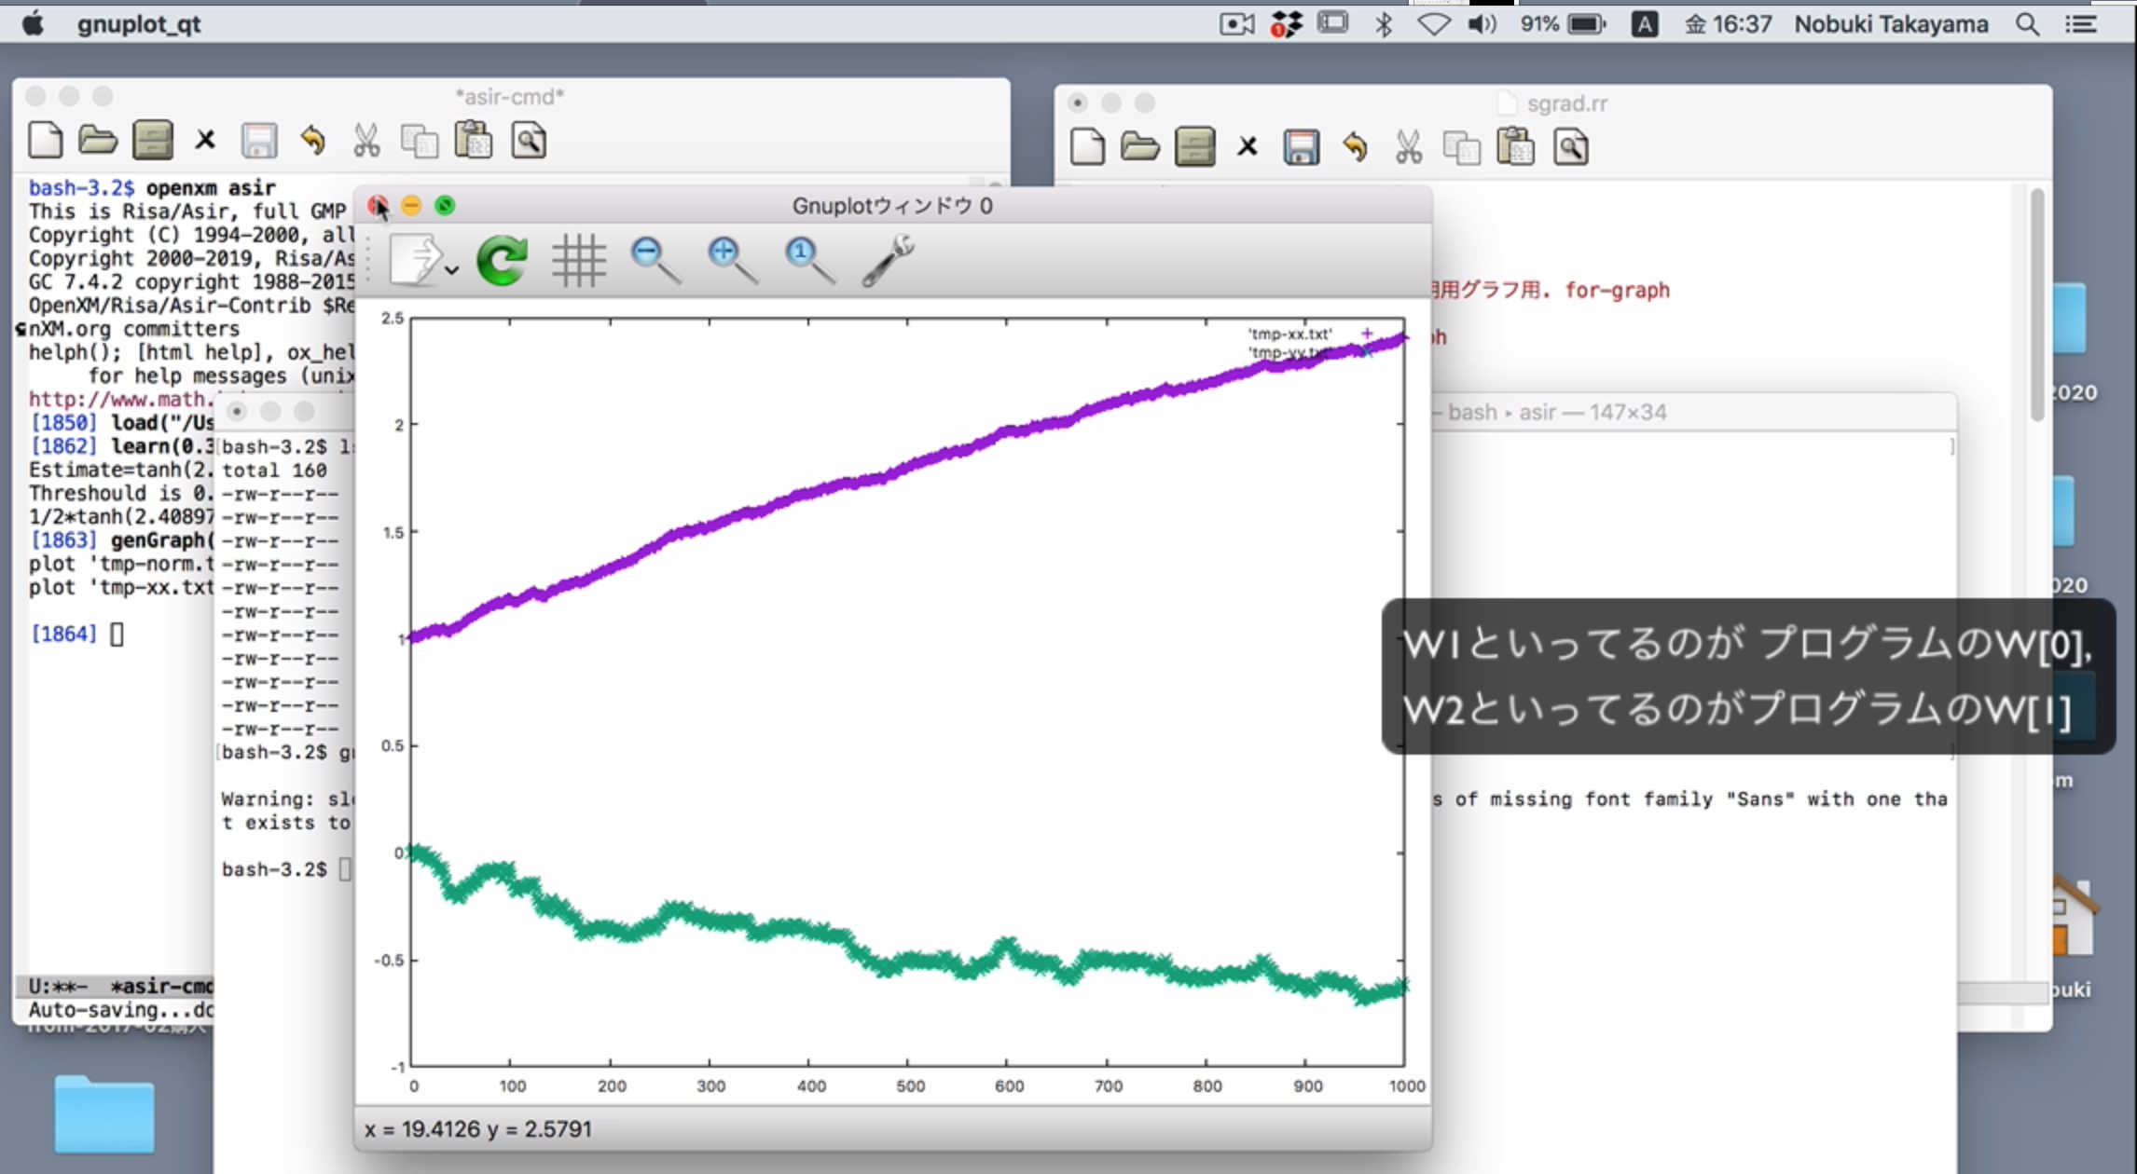Click the Cut scissors in sgrad.rr window

coord(1408,147)
